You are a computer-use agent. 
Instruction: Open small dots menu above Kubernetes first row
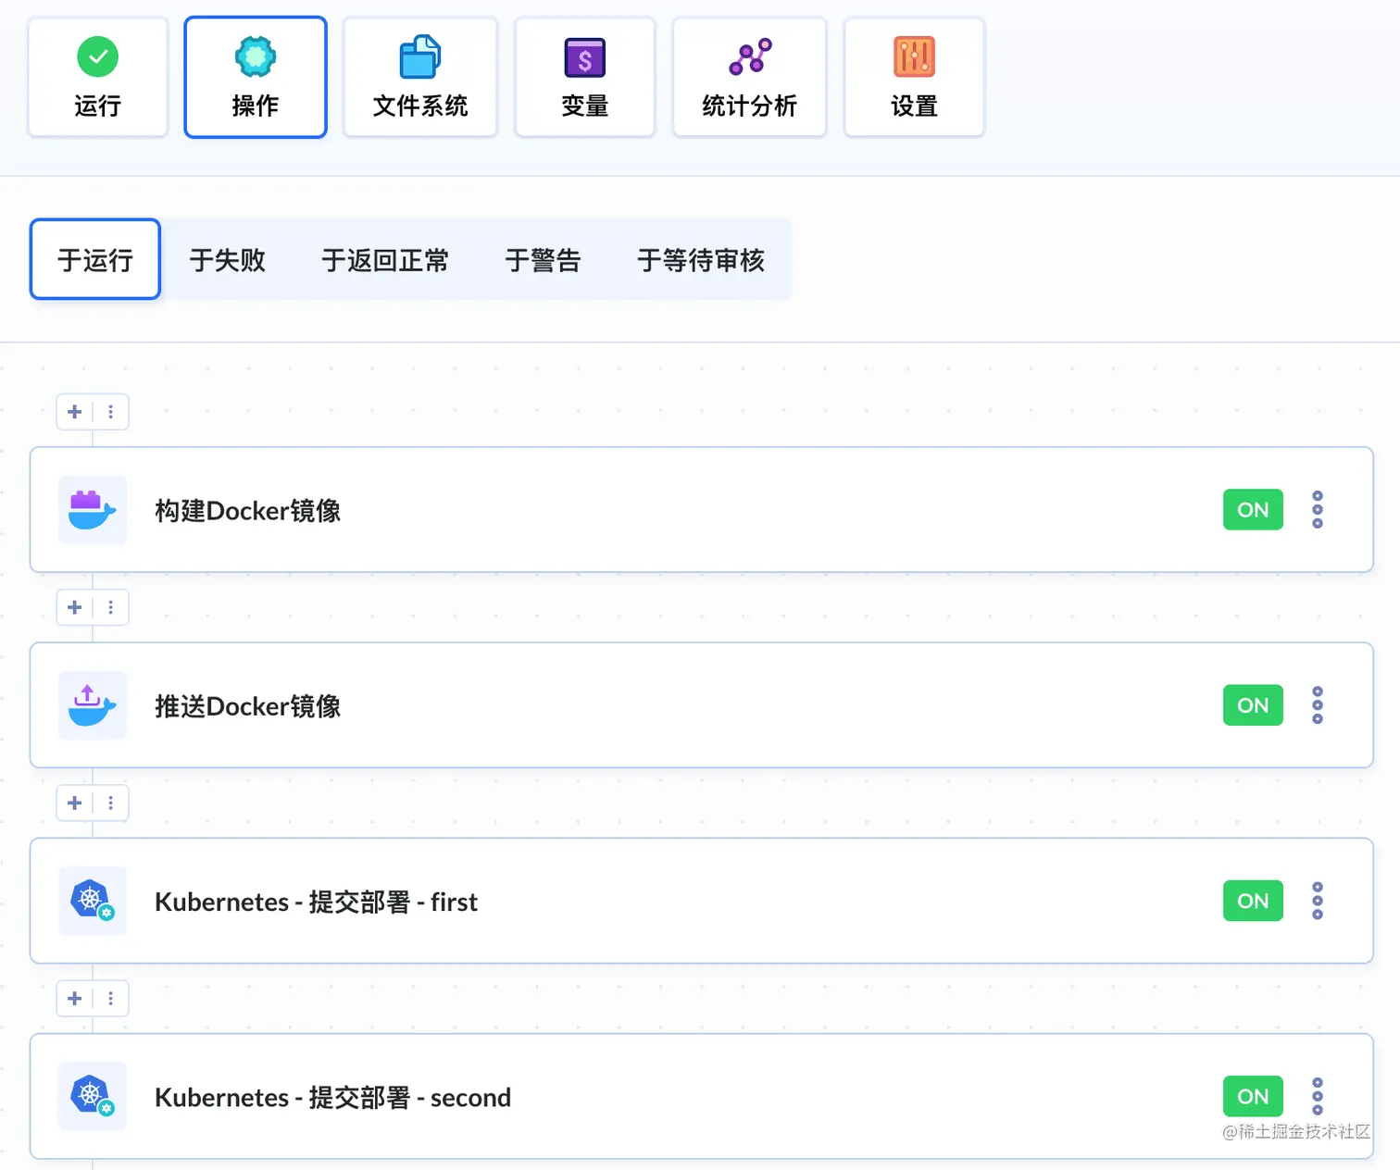click(111, 803)
